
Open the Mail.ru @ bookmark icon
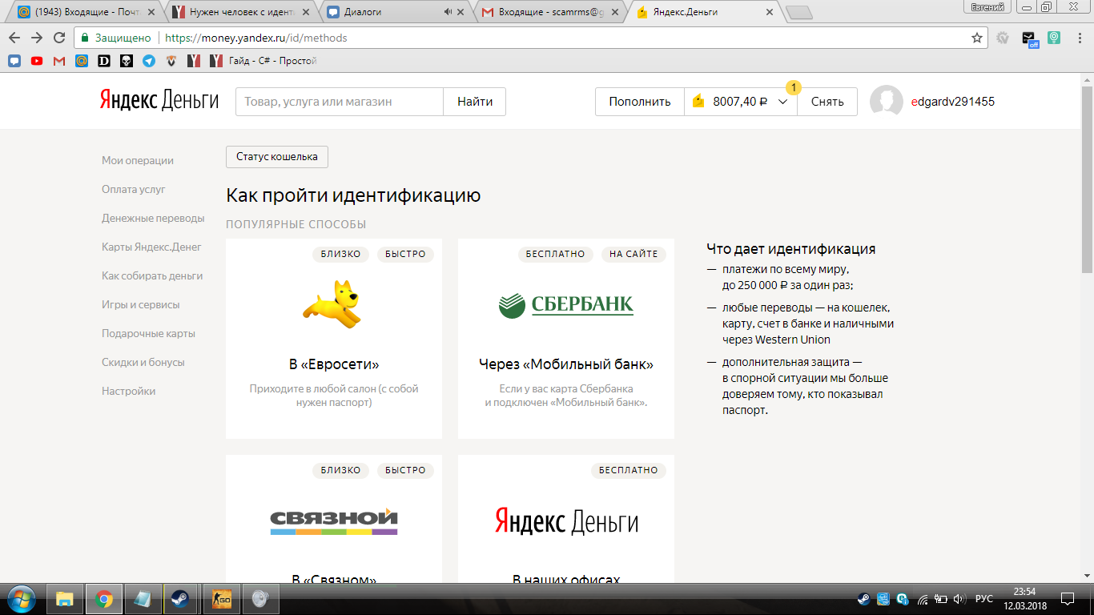coord(82,60)
